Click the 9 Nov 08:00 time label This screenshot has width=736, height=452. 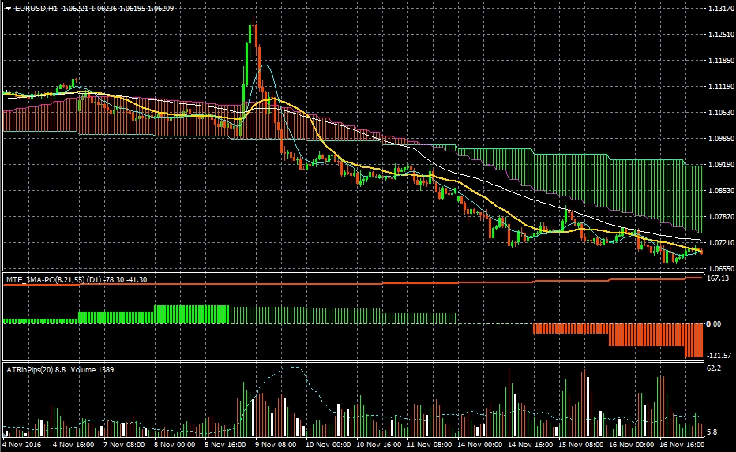[276, 444]
